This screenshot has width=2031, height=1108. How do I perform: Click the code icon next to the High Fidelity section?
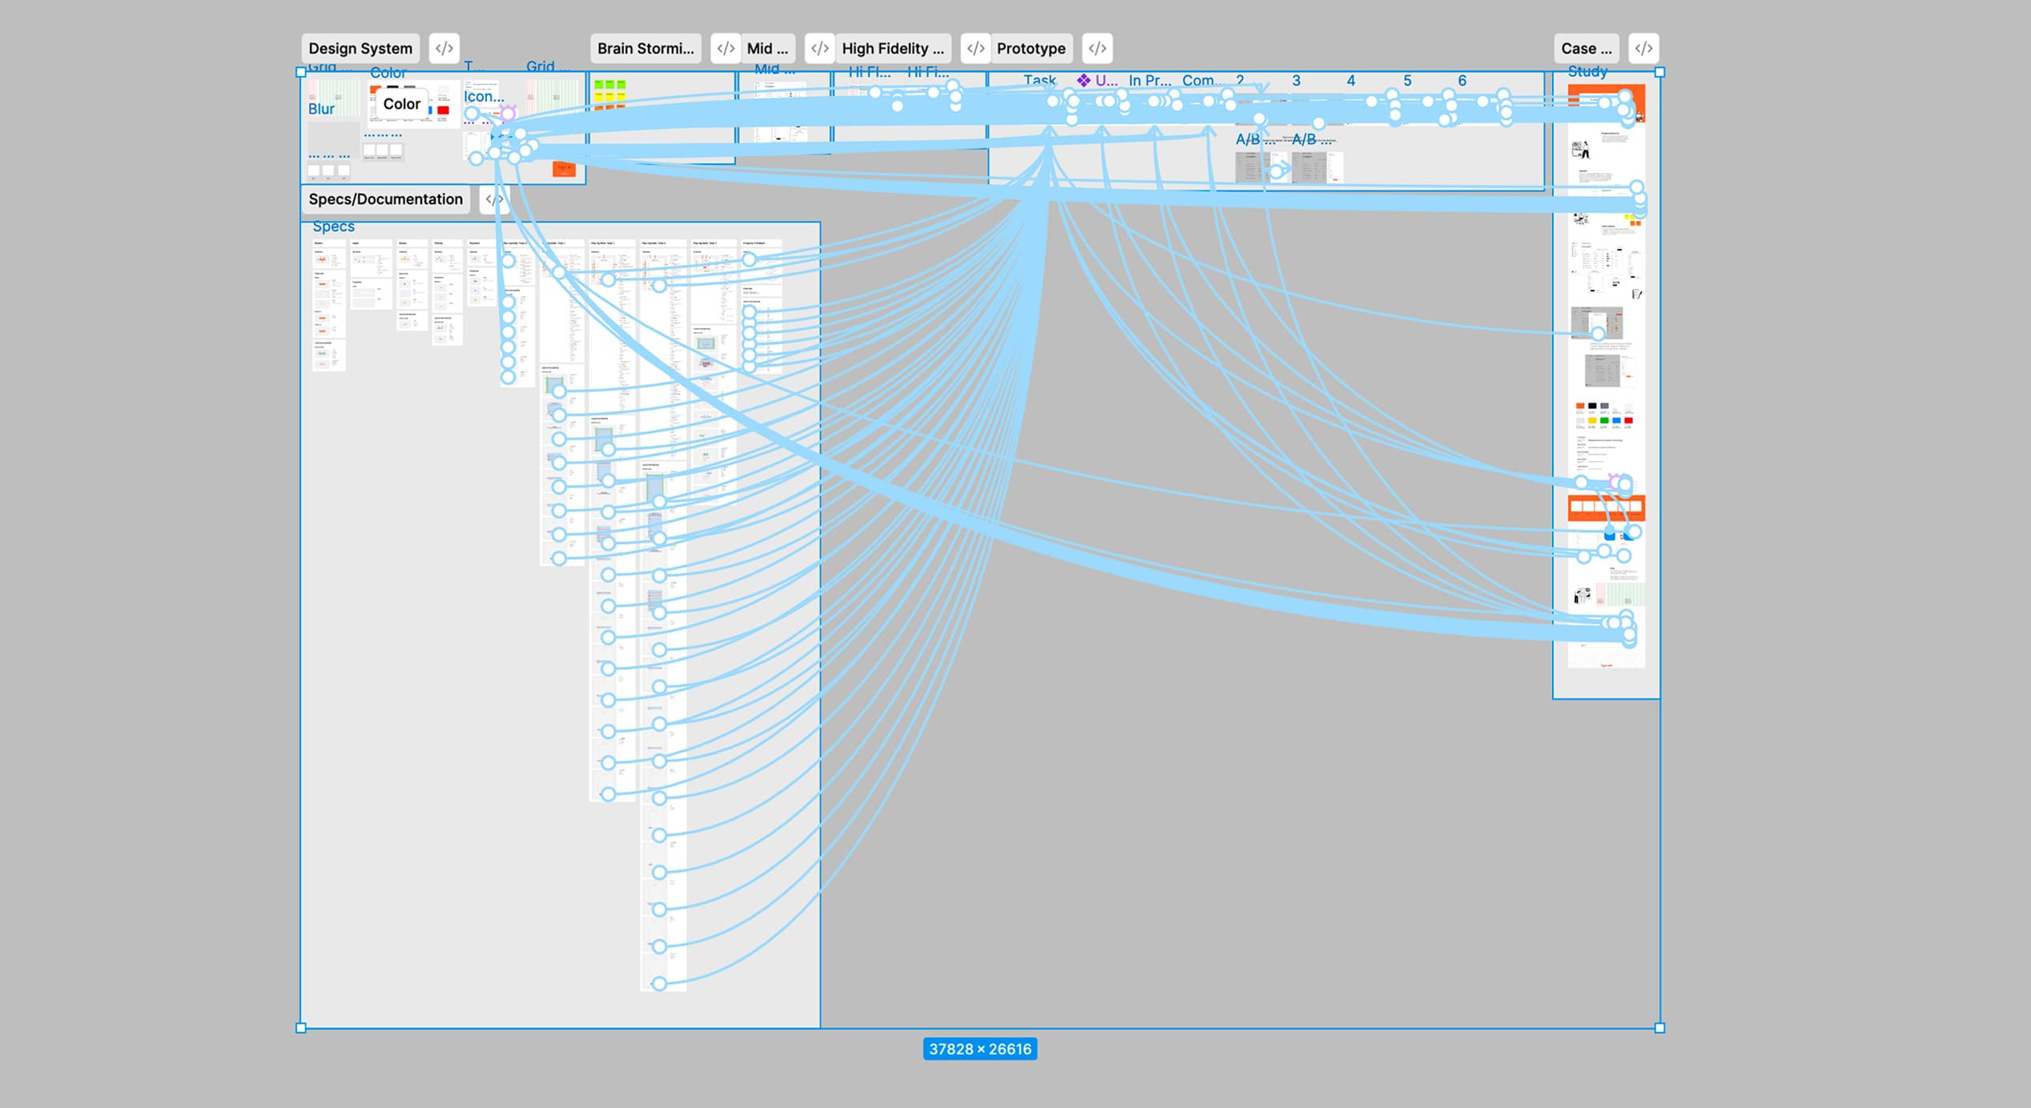(975, 47)
